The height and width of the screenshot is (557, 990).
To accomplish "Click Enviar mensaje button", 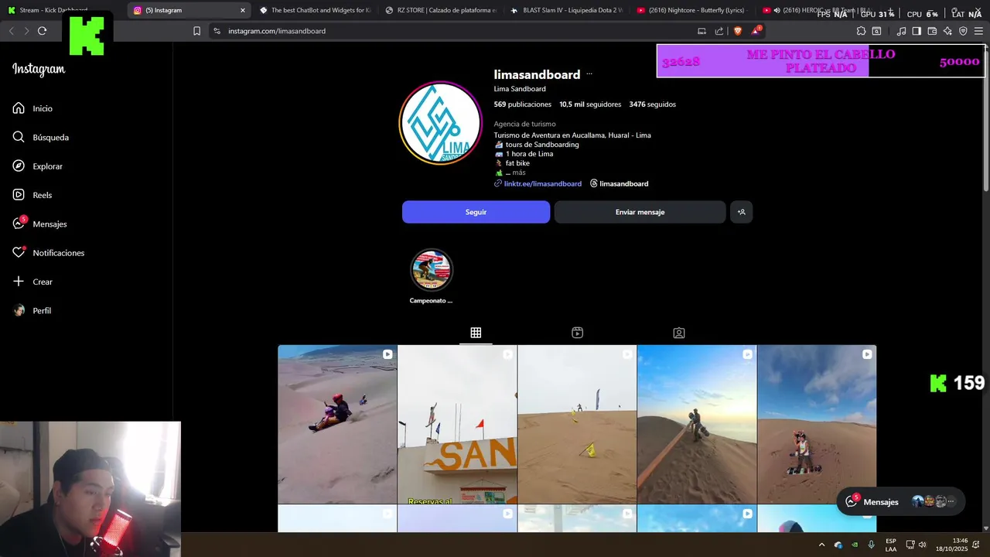I will [x=640, y=212].
